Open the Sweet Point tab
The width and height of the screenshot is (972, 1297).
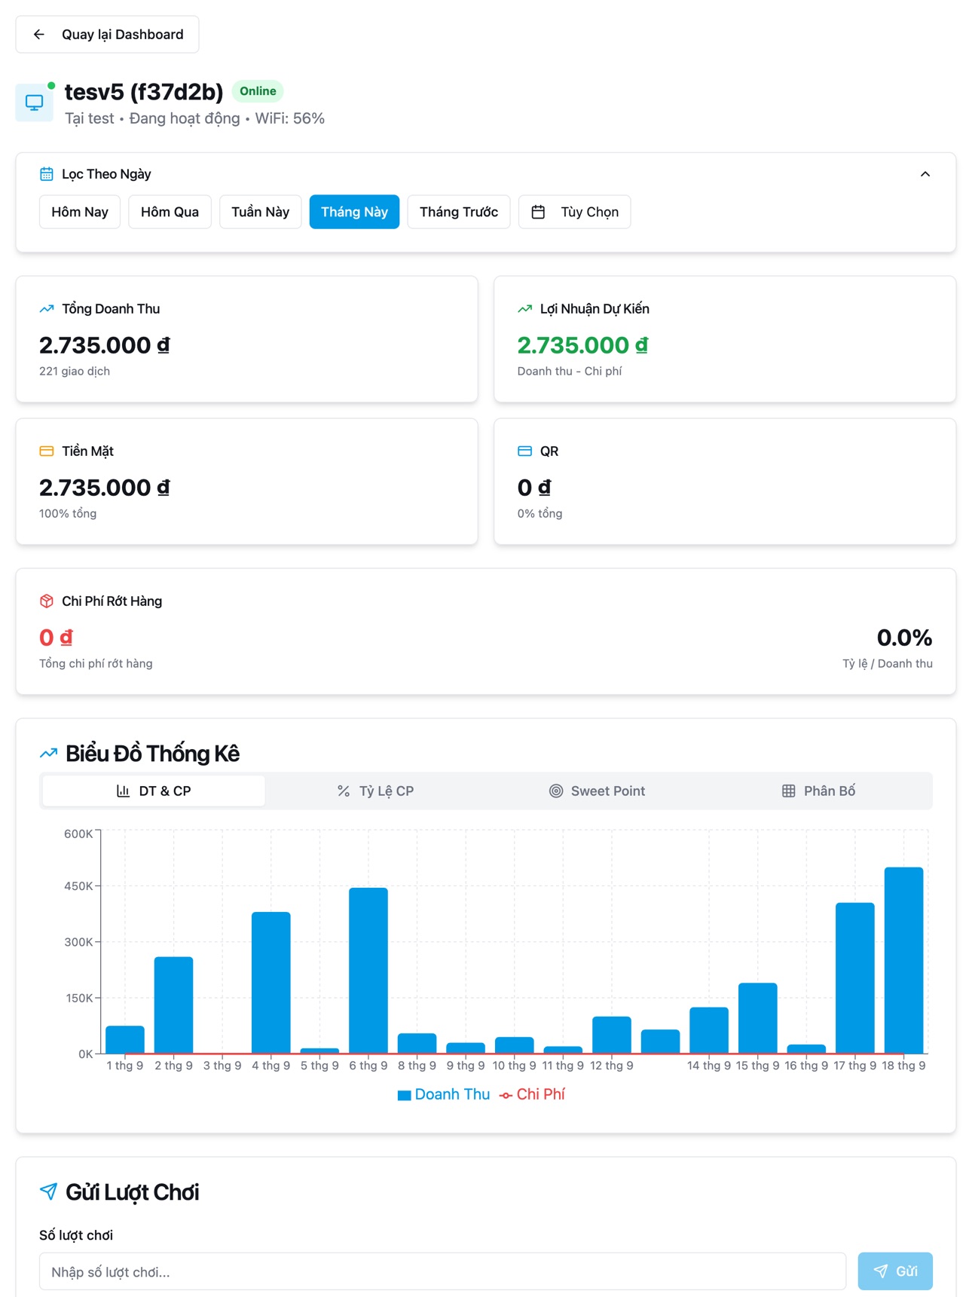pos(598,791)
